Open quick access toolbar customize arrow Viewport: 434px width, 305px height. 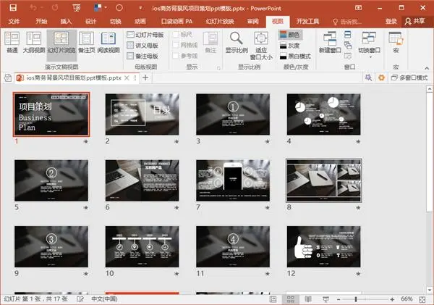[x=140, y=8]
